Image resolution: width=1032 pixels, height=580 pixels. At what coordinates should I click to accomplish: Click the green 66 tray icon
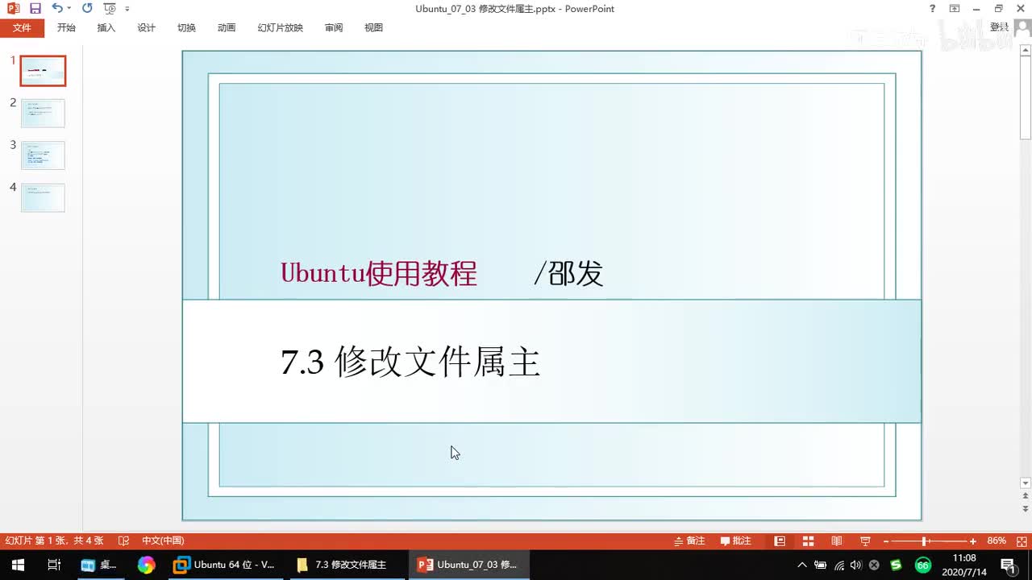[x=923, y=565]
